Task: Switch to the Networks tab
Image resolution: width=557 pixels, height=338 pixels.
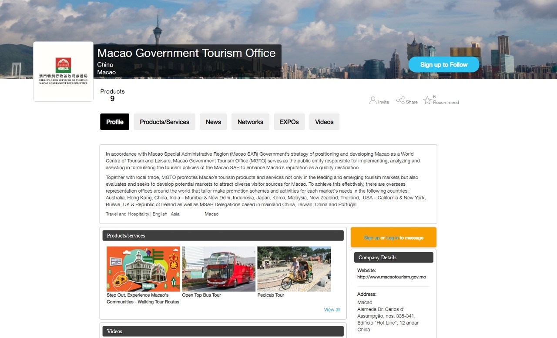Action: coord(250,122)
